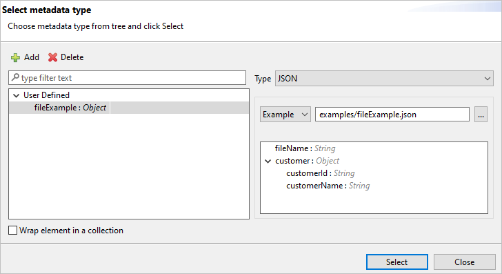Screen dimensions: 502x274
Task: Collapse the User Defined tree node
Action: (x=16, y=95)
